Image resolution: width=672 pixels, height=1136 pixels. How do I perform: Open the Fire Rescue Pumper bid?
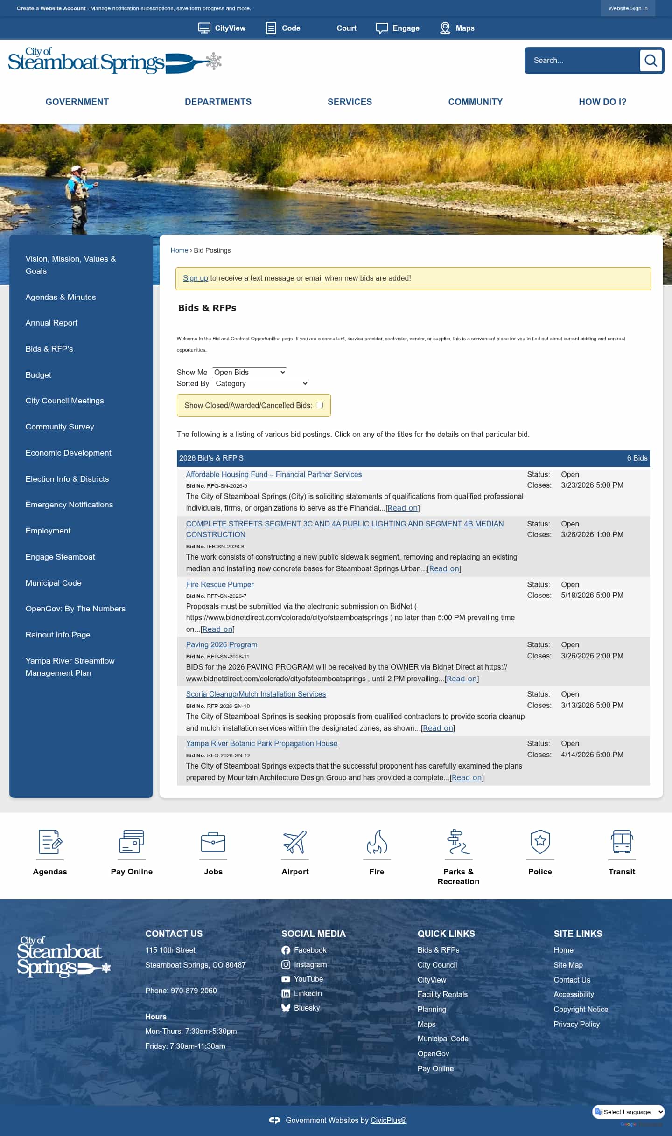pos(220,584)
